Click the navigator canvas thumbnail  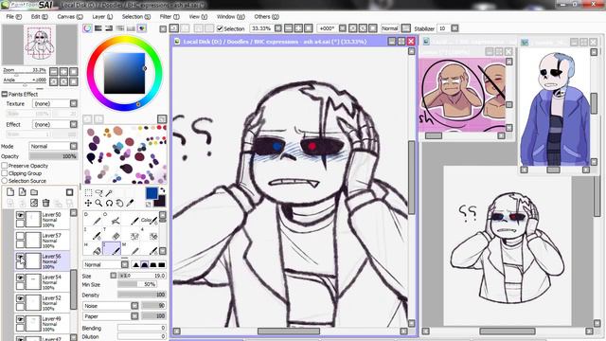[40, 45]
